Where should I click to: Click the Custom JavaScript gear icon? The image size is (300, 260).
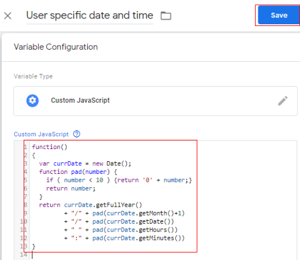click(x=32, y=101)
